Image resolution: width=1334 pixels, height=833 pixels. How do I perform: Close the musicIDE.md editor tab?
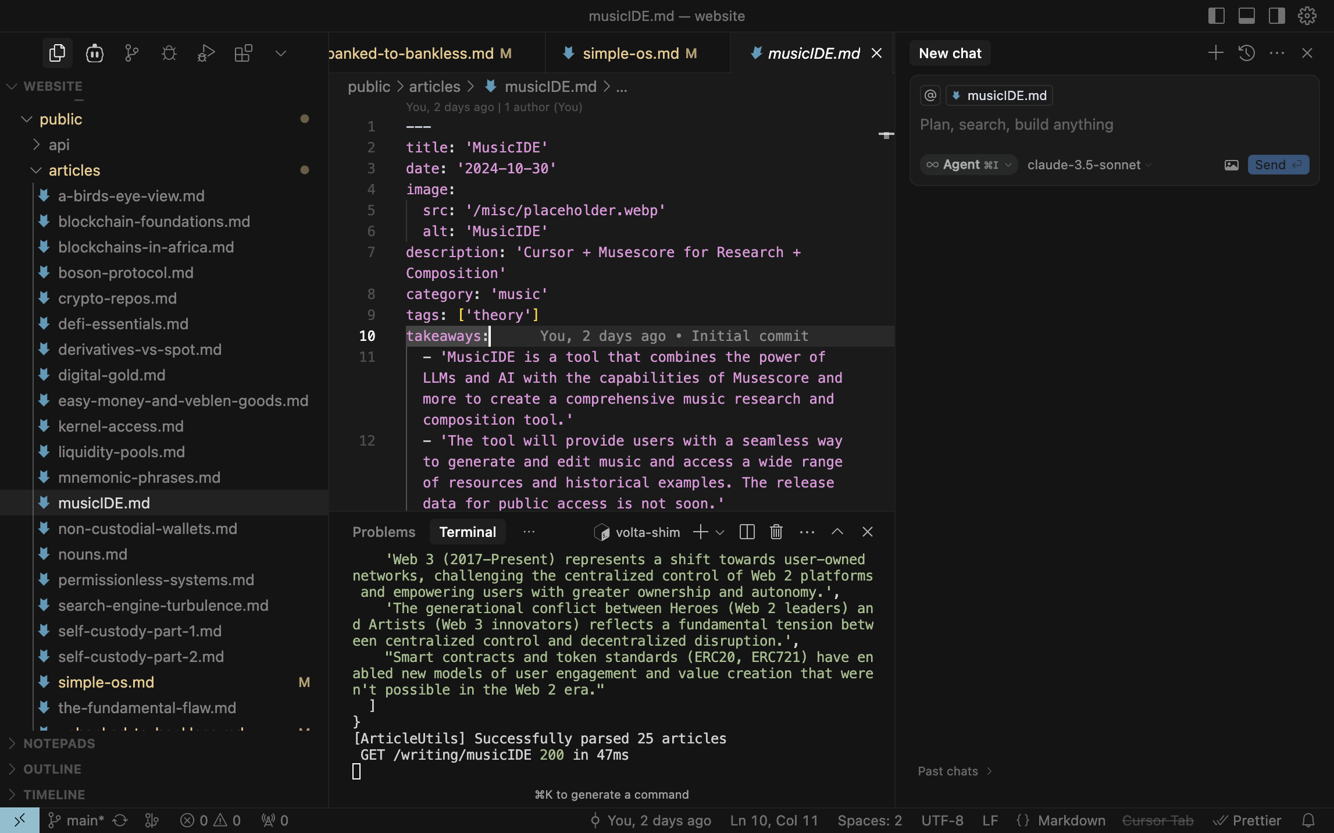[876, 54]
